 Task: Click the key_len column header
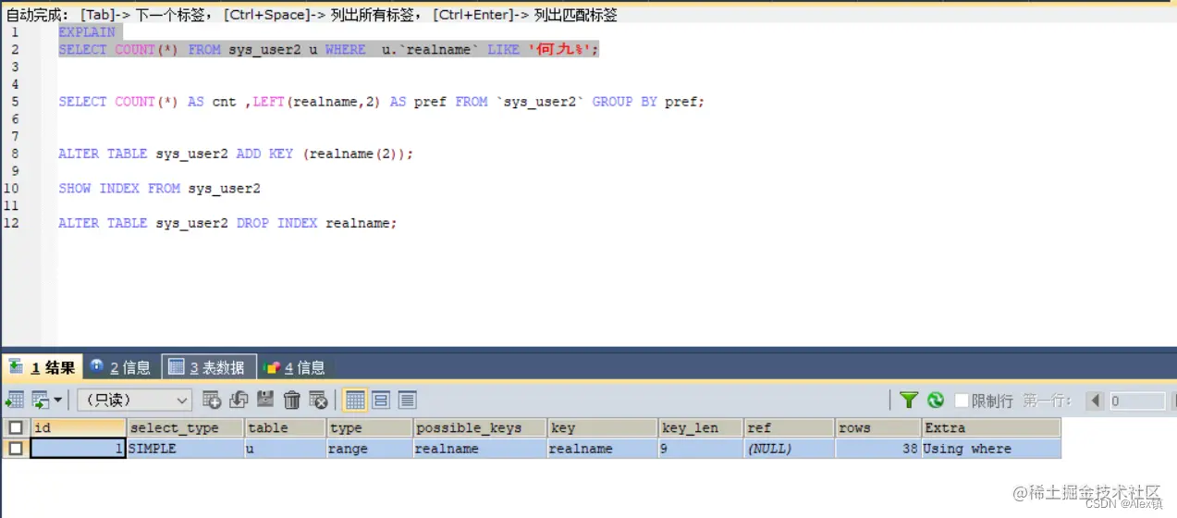(x=701, y=427)
